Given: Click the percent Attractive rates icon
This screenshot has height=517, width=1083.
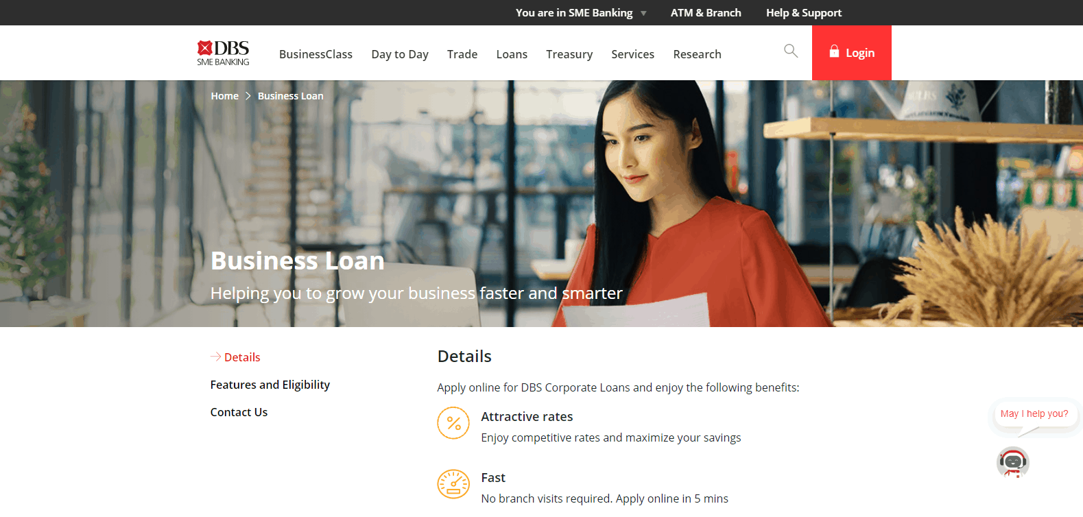Looking at the screenshot, I should click(453, 423).
